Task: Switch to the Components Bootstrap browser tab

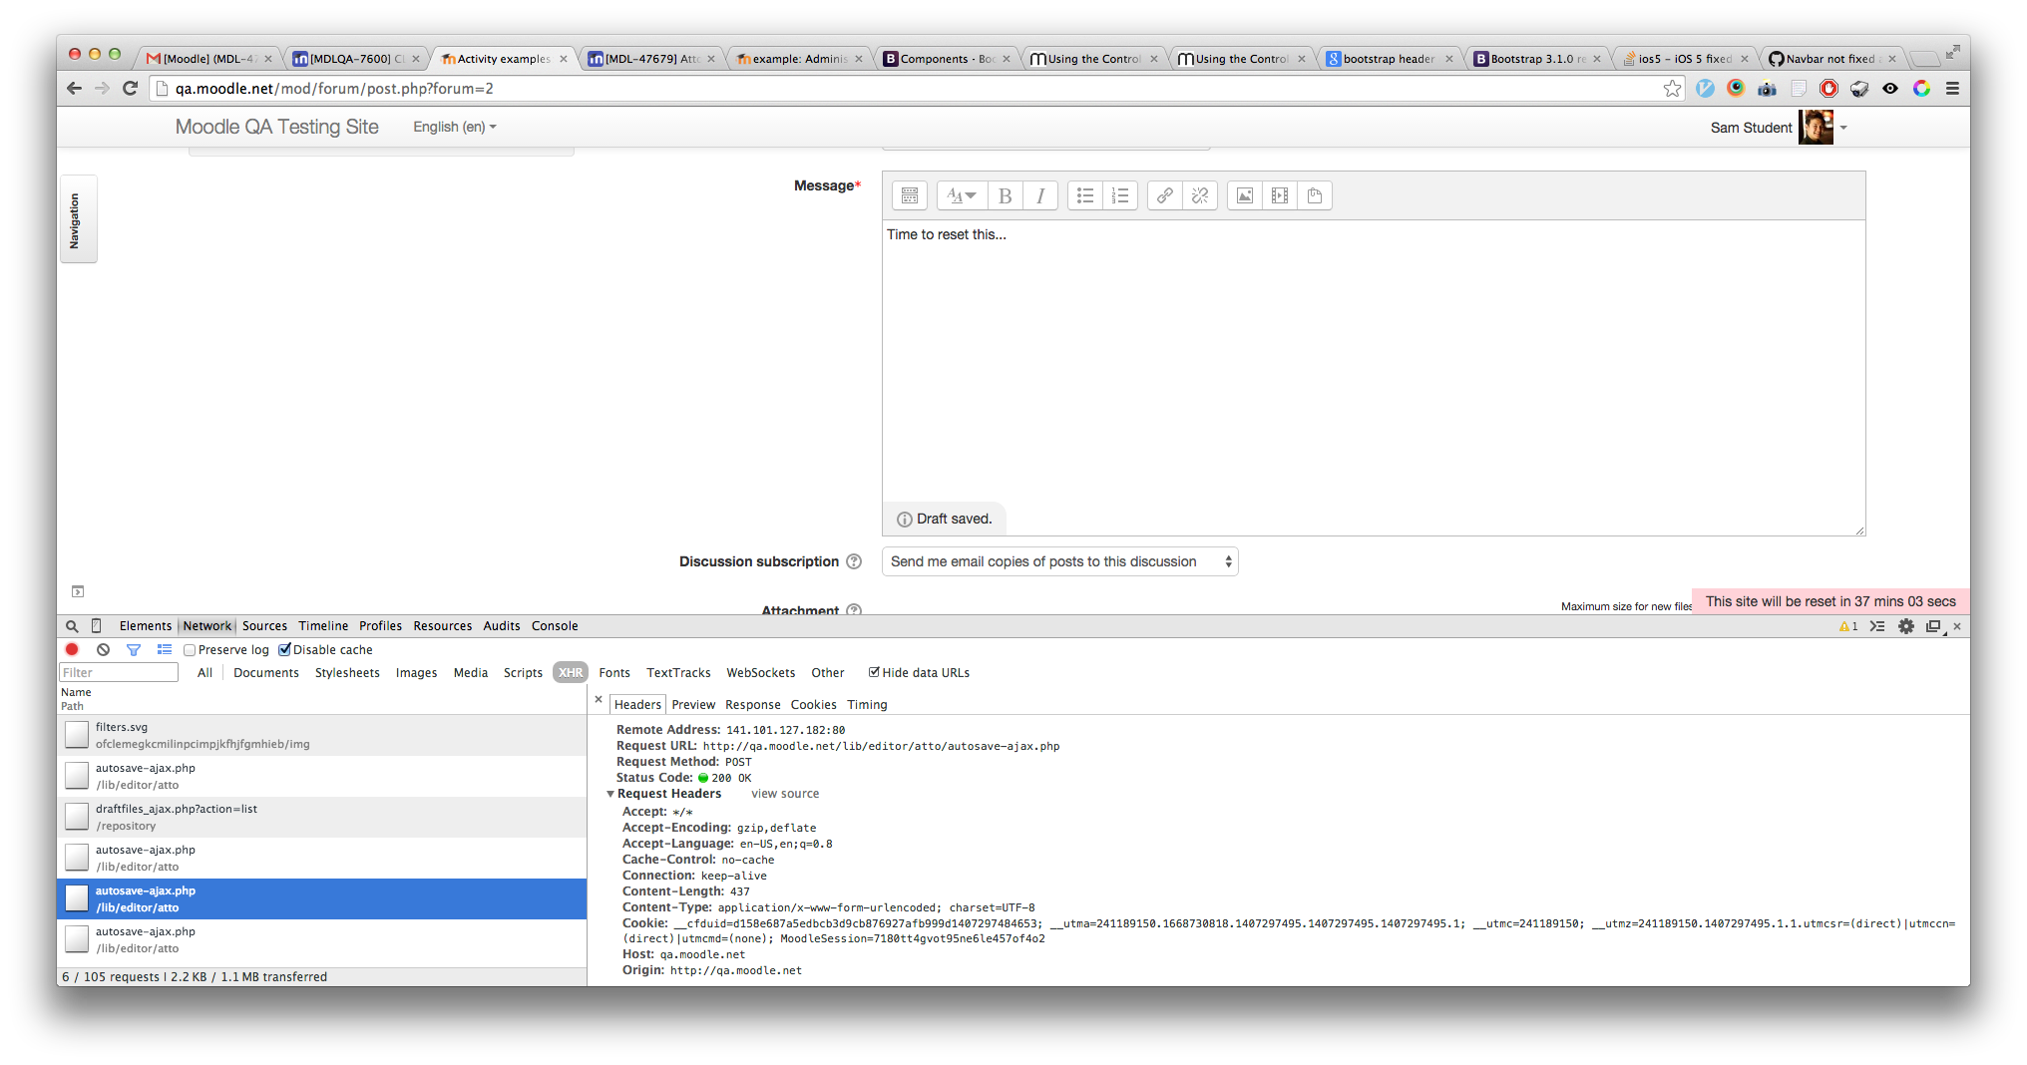Action: 947,59
